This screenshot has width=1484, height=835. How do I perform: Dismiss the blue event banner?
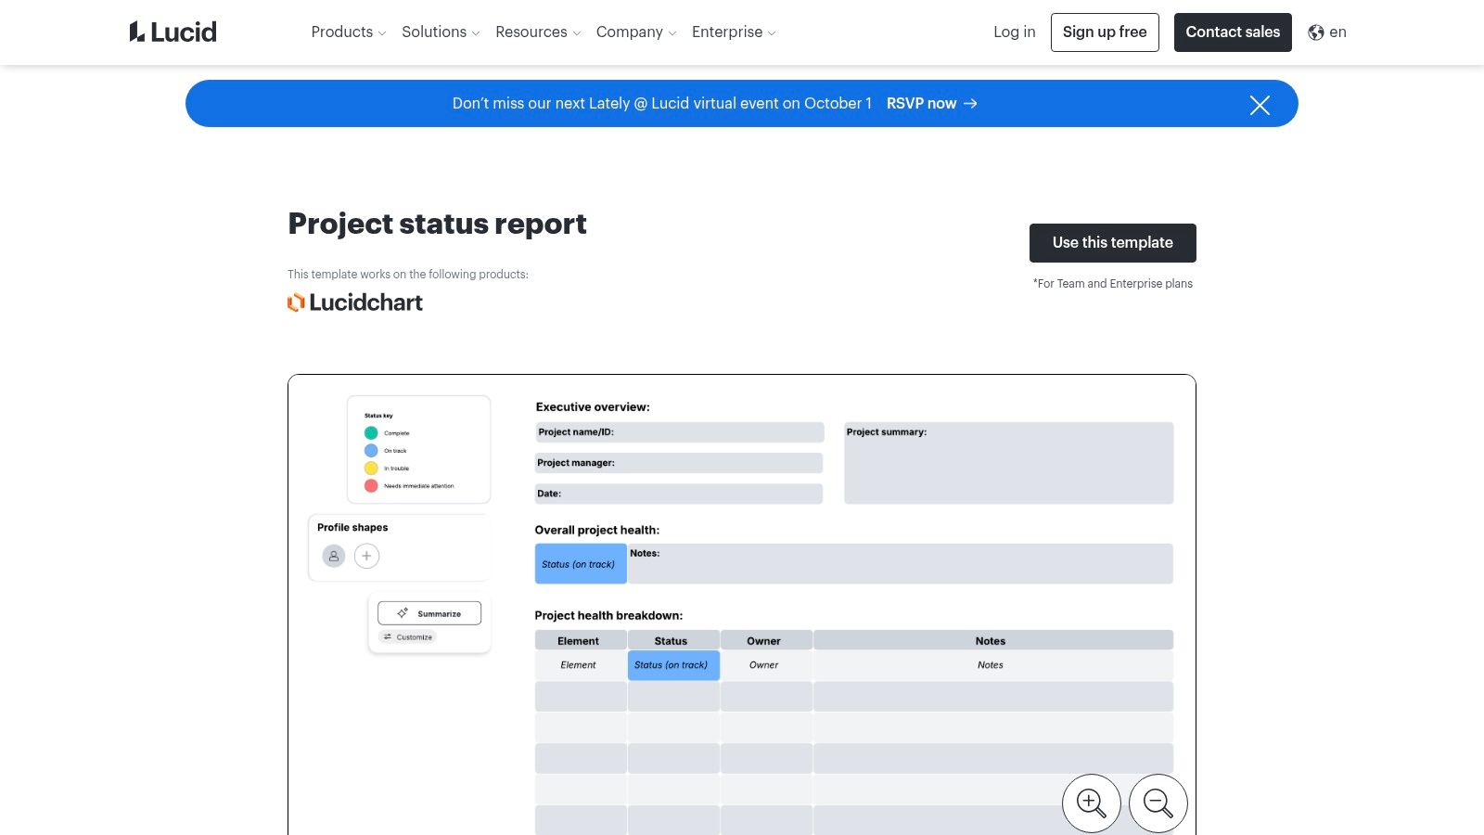click(1259, 105)
